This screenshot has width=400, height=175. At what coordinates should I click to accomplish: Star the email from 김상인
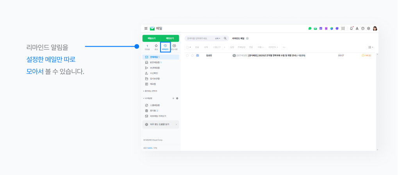[x=193, y=56]
